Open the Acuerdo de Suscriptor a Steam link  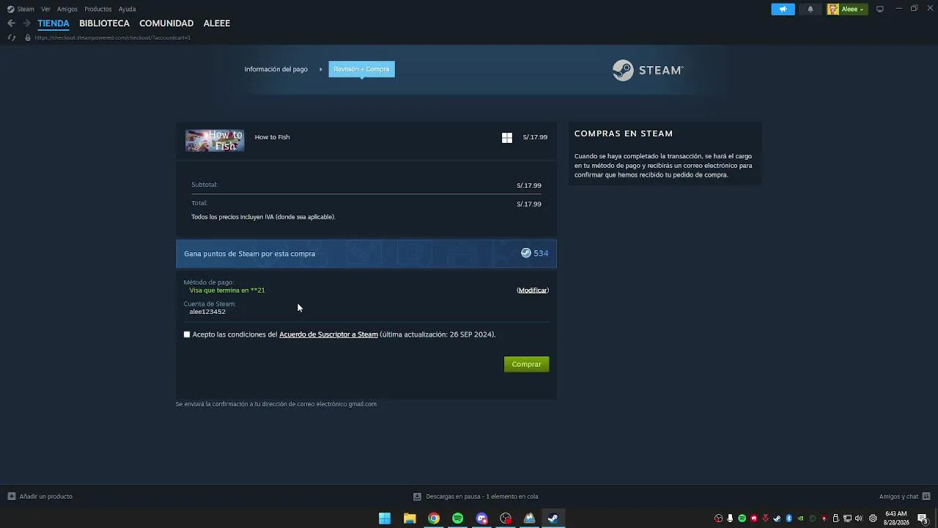coord(328,334)
